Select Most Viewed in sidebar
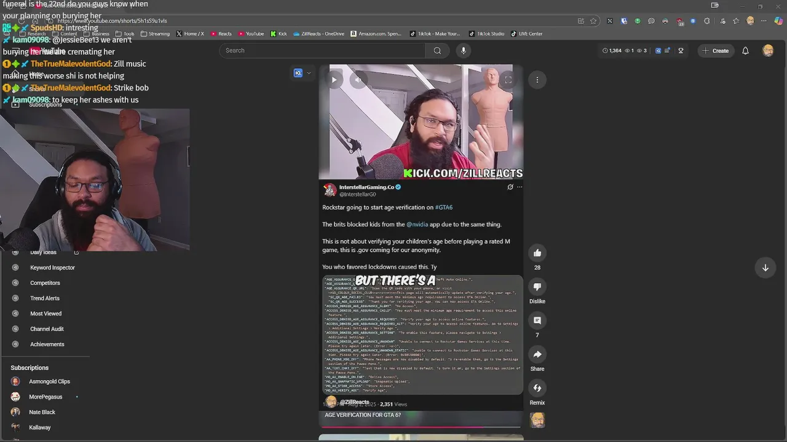 (45, 314)
